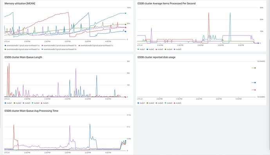Viewport: 270px width, 155px height.
Task: Click node2 green square icon in Main Queue Length legend
Action: (14, 103)
